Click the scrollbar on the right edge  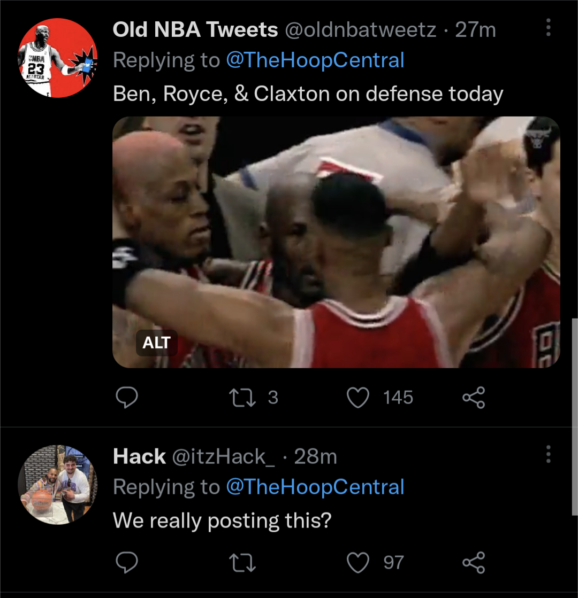pyautogui.click(x=574, y=417)
